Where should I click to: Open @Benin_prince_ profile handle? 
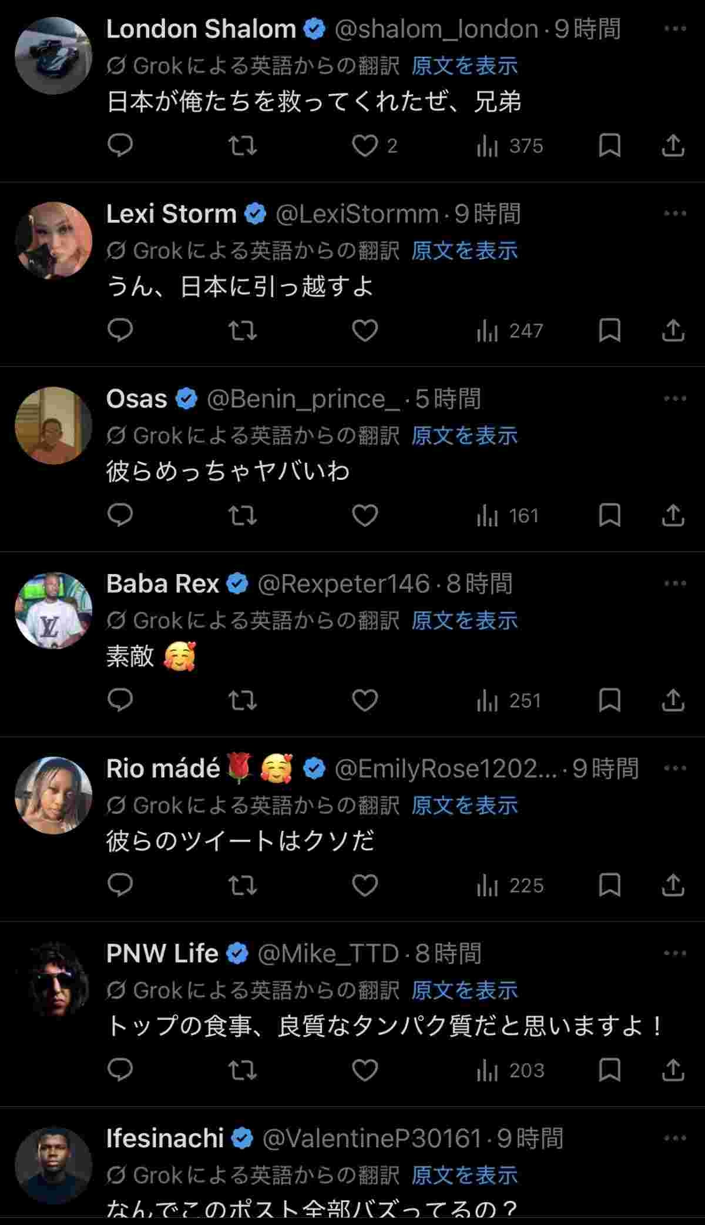(304, 399)
